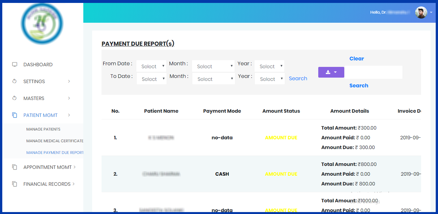This screenshot has width=438, height=214.
Task: Open the Year dropdown in From Date row
Action: click(269, 66)
